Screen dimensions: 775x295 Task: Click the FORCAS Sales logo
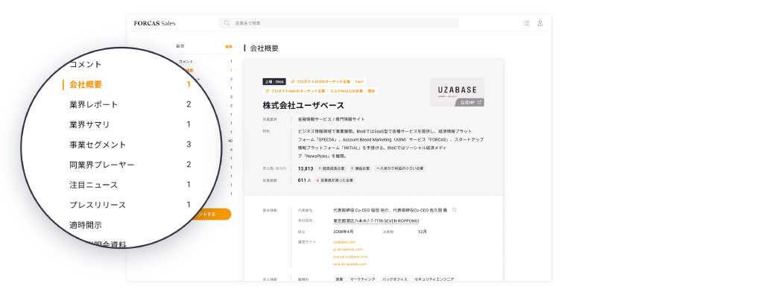point(154,23)
